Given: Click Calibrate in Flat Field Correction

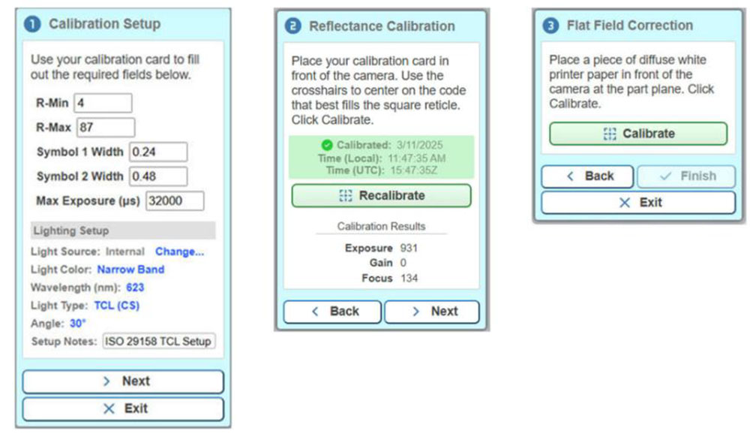Looking at the screenshot, I should click(637, 134).
